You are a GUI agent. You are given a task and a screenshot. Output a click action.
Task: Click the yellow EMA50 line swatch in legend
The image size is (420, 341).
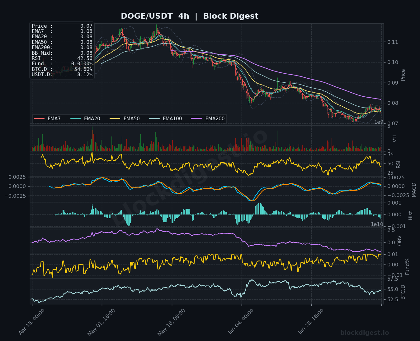(x=115, y=119)
